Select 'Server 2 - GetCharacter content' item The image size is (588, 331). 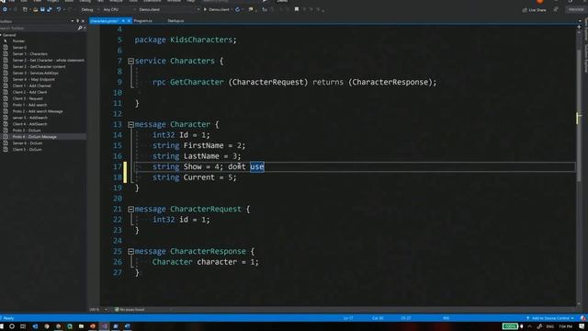(x=39, y=66)
